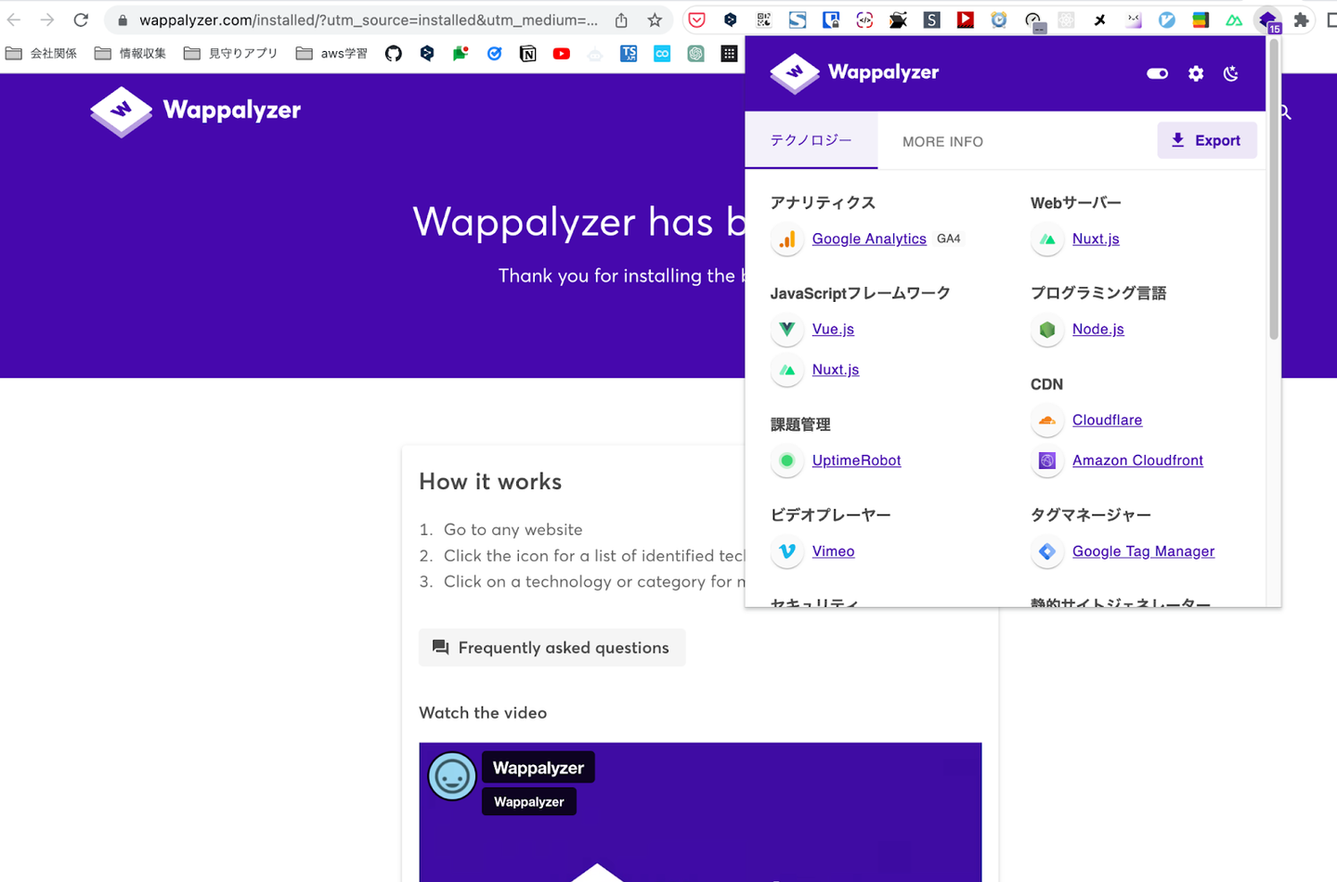Click the Amazon Cloudfront icon
This screenshot has height=882, width=1337.
click(x=1047, y=460)
